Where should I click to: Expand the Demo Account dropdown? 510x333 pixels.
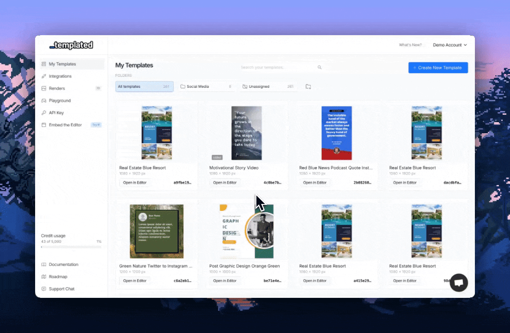click(x=449, y=45)
